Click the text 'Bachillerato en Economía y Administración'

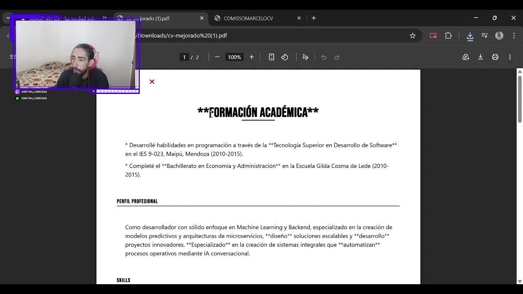(x=221, y=166)
